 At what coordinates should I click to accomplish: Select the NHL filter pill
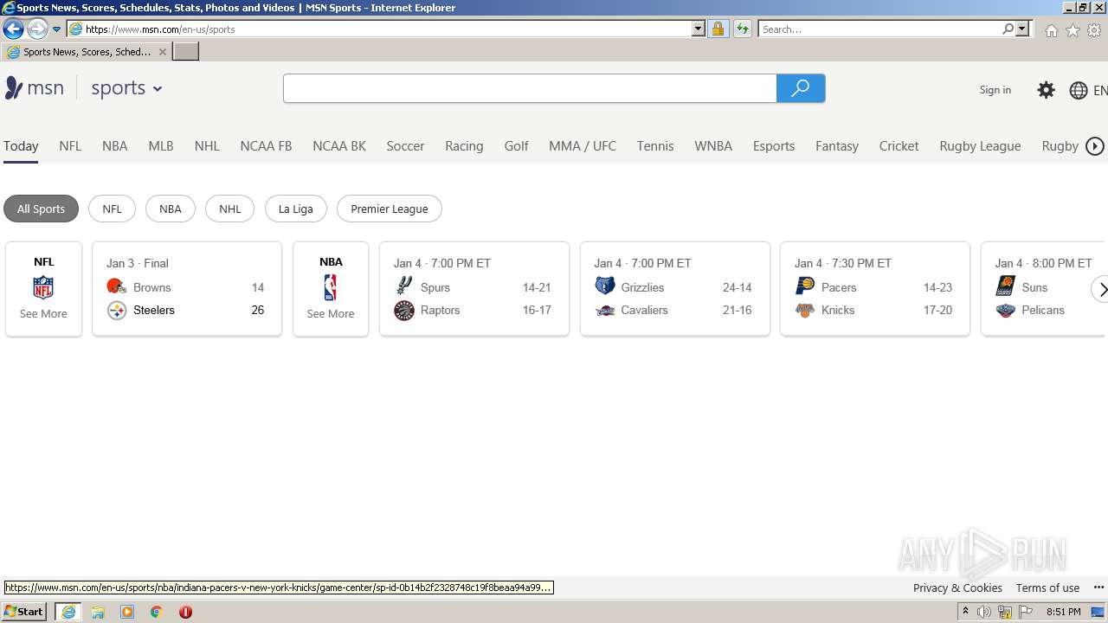point(229,209)
